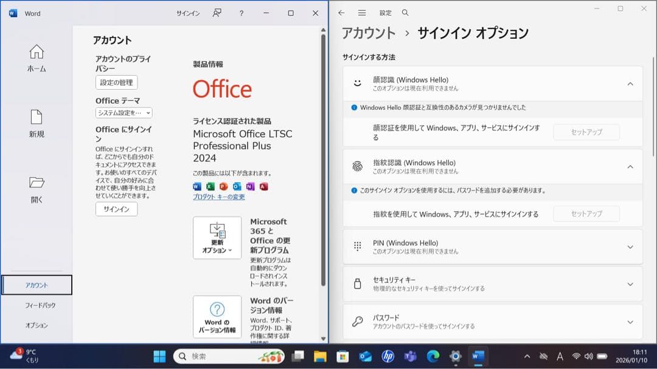This screenshot has width=657, height=369.
Task: Open search with the Settings magnifier icon
Action: click(x=405, y=12)
